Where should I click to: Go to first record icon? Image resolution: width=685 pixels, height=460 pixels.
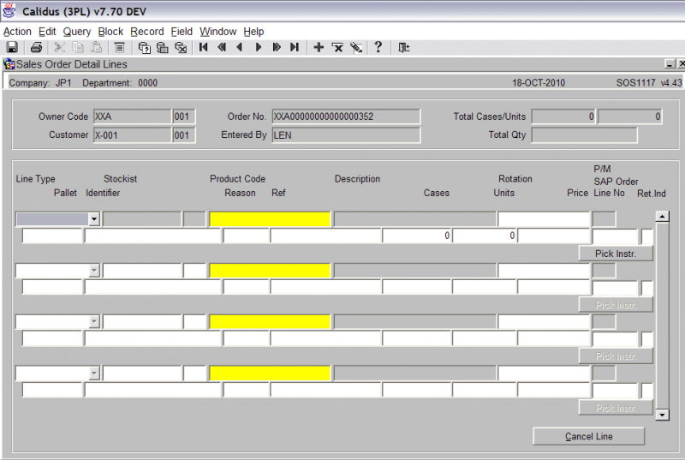[203, 47]
